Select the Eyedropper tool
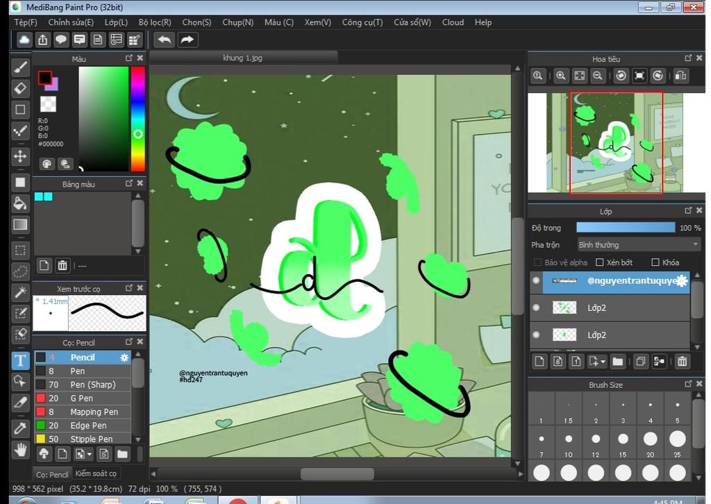Screen dimensions: 711x504 pyautogui.click(x=20, y=428)
